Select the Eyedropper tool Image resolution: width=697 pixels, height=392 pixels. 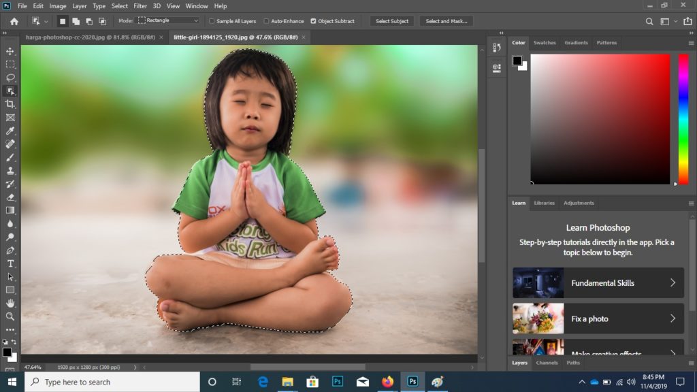[10, 131]
